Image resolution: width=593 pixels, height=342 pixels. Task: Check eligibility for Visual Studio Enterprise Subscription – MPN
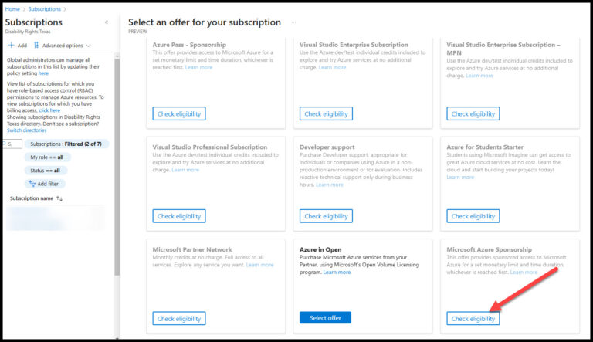pyautogui.click(x=473, y=114)
